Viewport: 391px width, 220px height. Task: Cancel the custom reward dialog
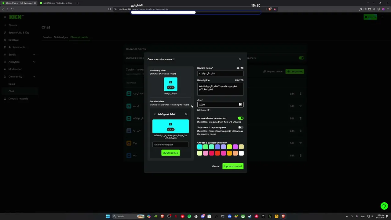coord(216,166)
